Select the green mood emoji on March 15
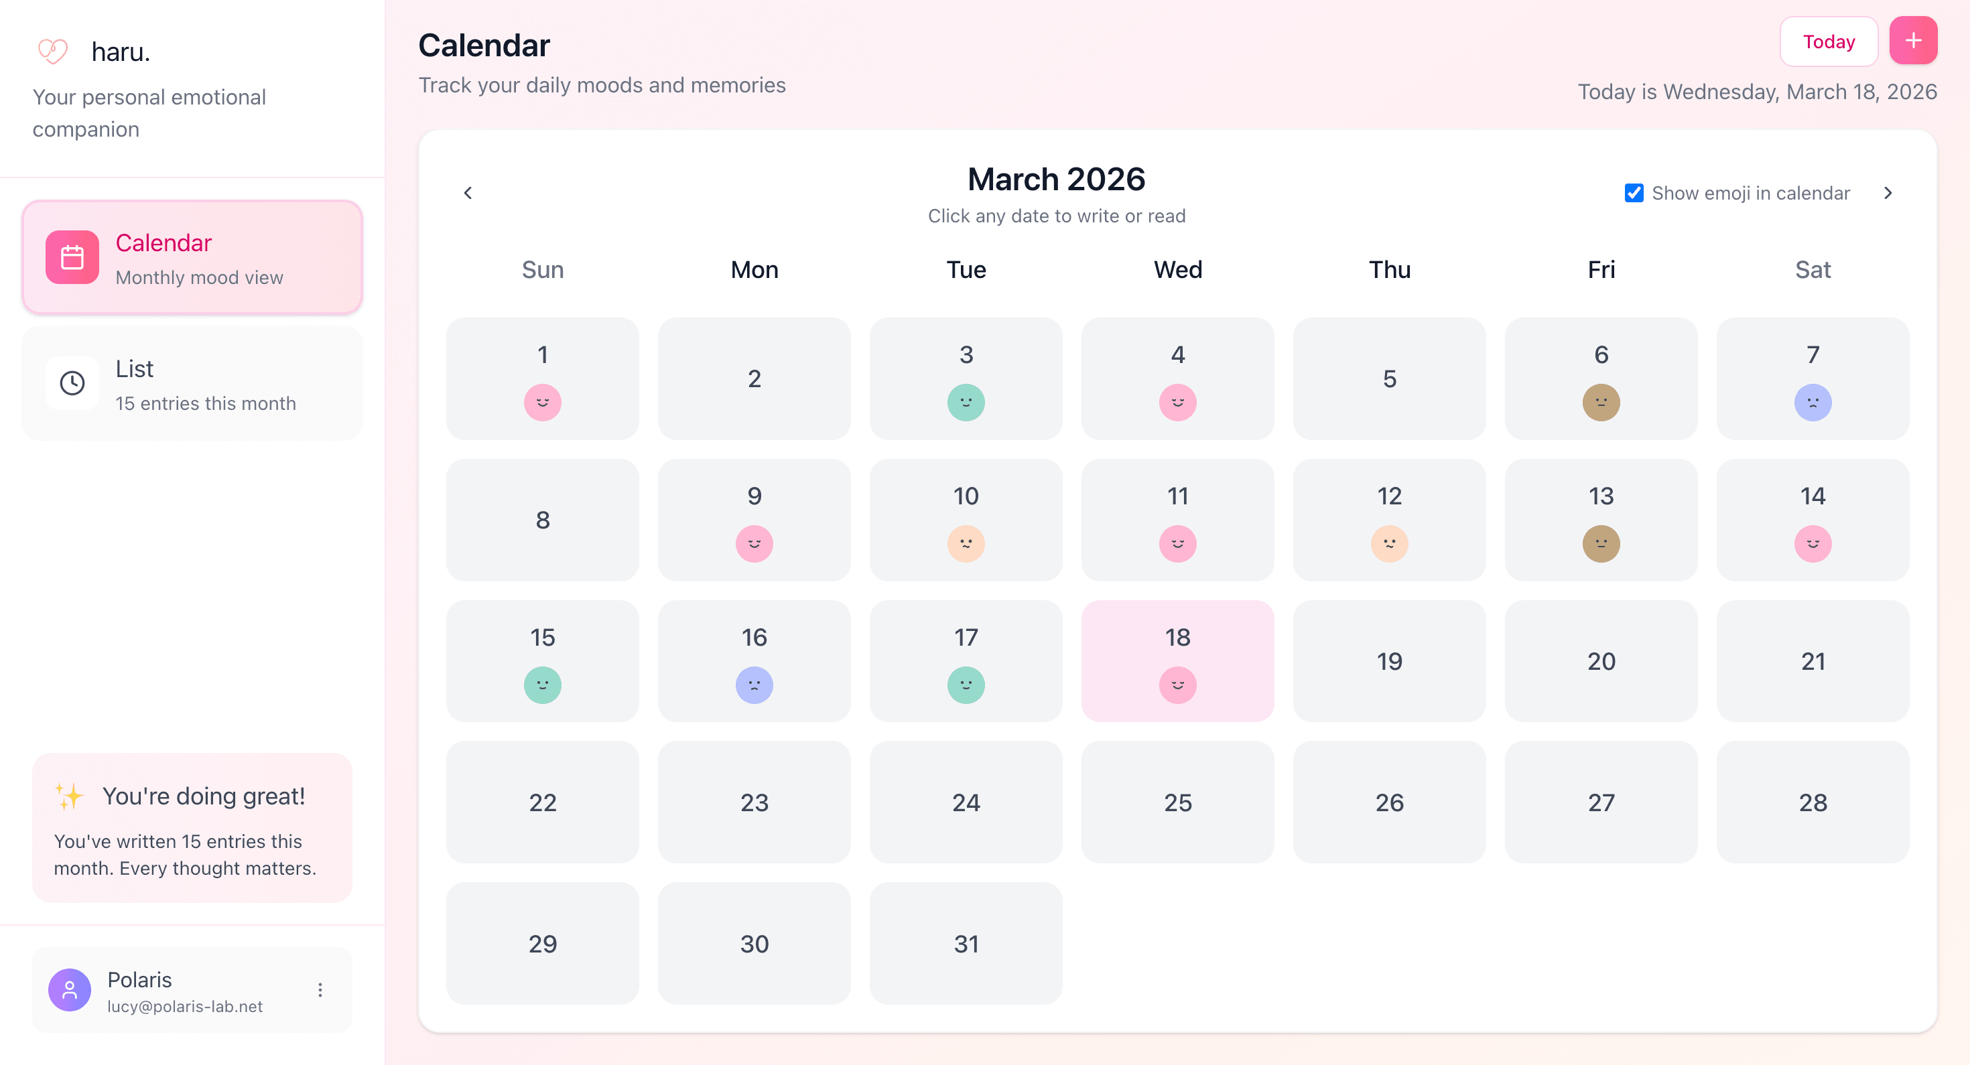 [542, 685]
